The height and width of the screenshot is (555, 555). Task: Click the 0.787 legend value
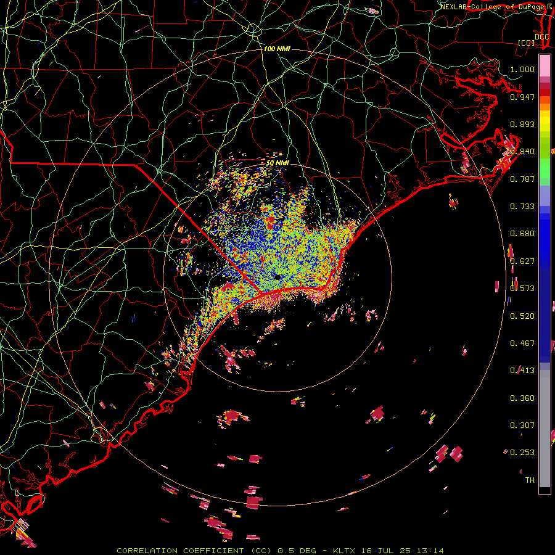pos(522,179)
